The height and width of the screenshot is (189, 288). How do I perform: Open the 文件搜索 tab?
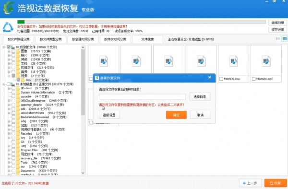tap(147, 39)
